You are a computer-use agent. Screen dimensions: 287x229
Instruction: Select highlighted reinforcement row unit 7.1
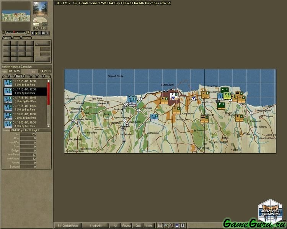[25, 91]
